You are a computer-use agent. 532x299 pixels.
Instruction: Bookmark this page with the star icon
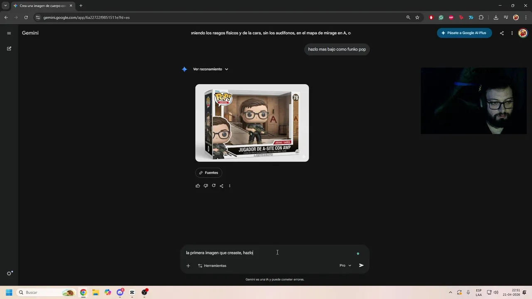click(417, 17)
